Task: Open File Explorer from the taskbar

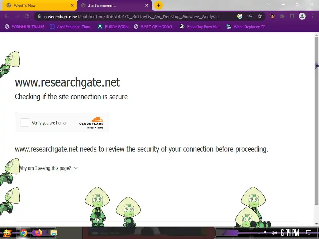Action: 54,233
